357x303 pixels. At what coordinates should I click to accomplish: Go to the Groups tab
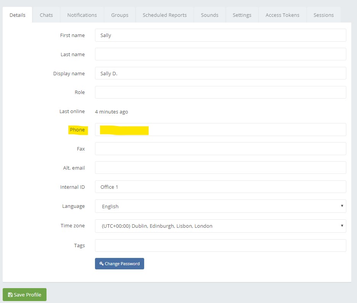(x=120, y=15)
